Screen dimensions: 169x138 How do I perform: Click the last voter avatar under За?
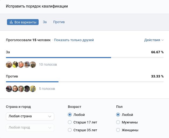point(33,65)
